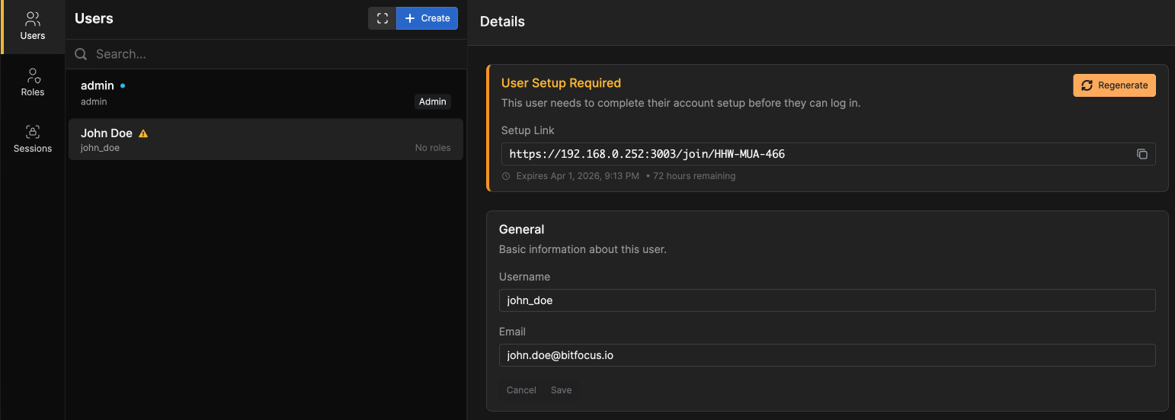The height and width of the screenshot is (420, 1175).
Task: Click the Details panel heading
Action: coord(502,21)
